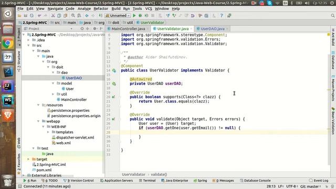
Task: Expand the templates folder node
Action: [48, 132]
